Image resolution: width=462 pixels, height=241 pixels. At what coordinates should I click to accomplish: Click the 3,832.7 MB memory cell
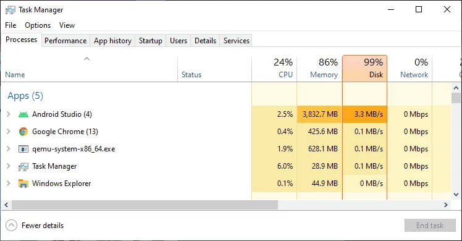319,114
